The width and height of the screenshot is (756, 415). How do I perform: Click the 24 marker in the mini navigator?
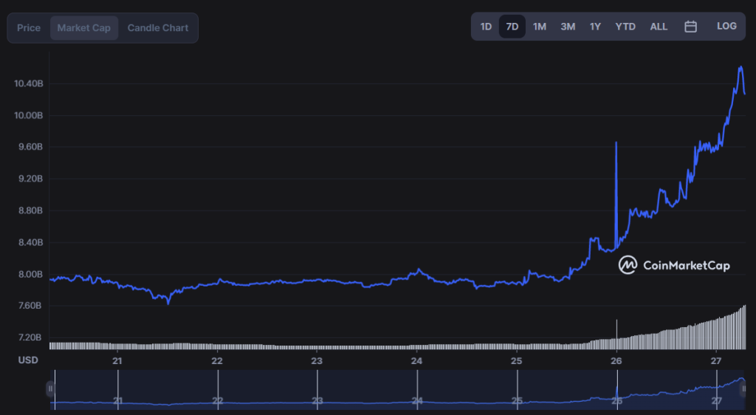(417, 400)
